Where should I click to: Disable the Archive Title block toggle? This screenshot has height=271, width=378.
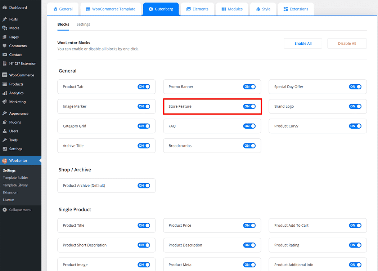[144, 146]
